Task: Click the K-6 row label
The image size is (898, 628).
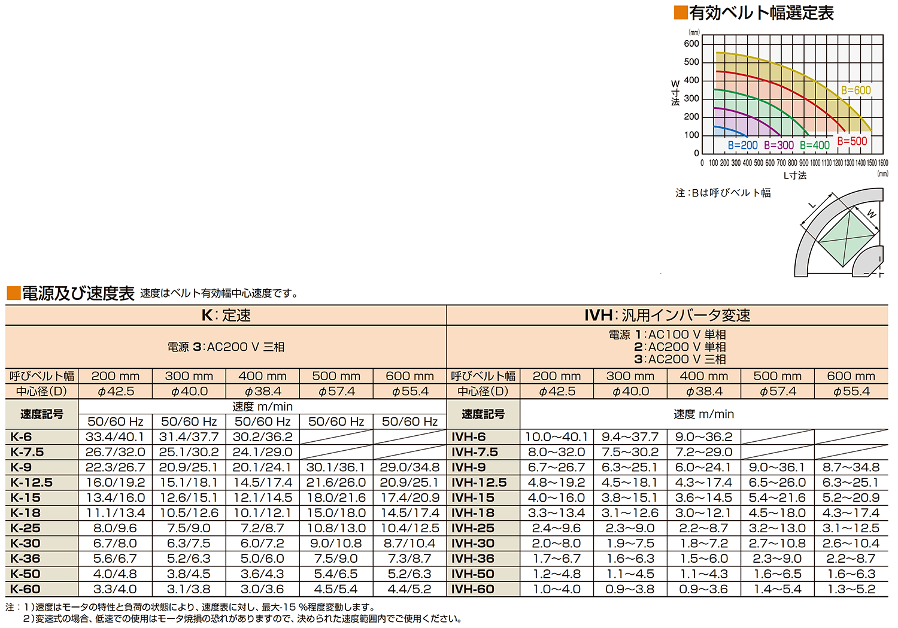Action: coord(42,437)
